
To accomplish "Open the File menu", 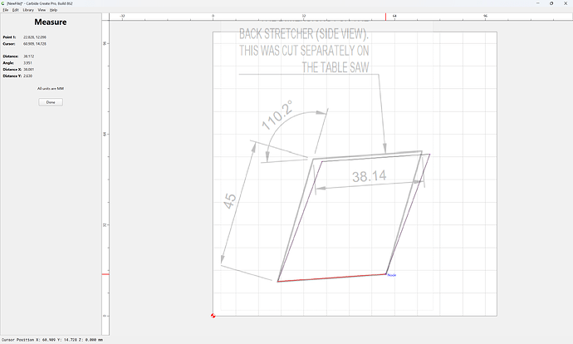I will pyautogui.click(x=6, y=10).
